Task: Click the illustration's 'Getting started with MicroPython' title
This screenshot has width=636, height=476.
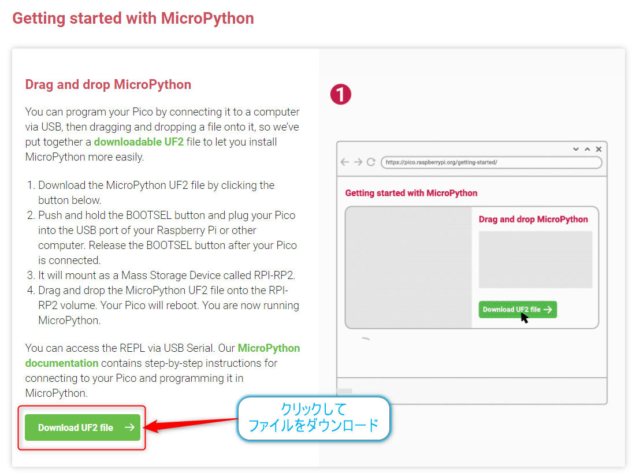Action: point(411,193)
